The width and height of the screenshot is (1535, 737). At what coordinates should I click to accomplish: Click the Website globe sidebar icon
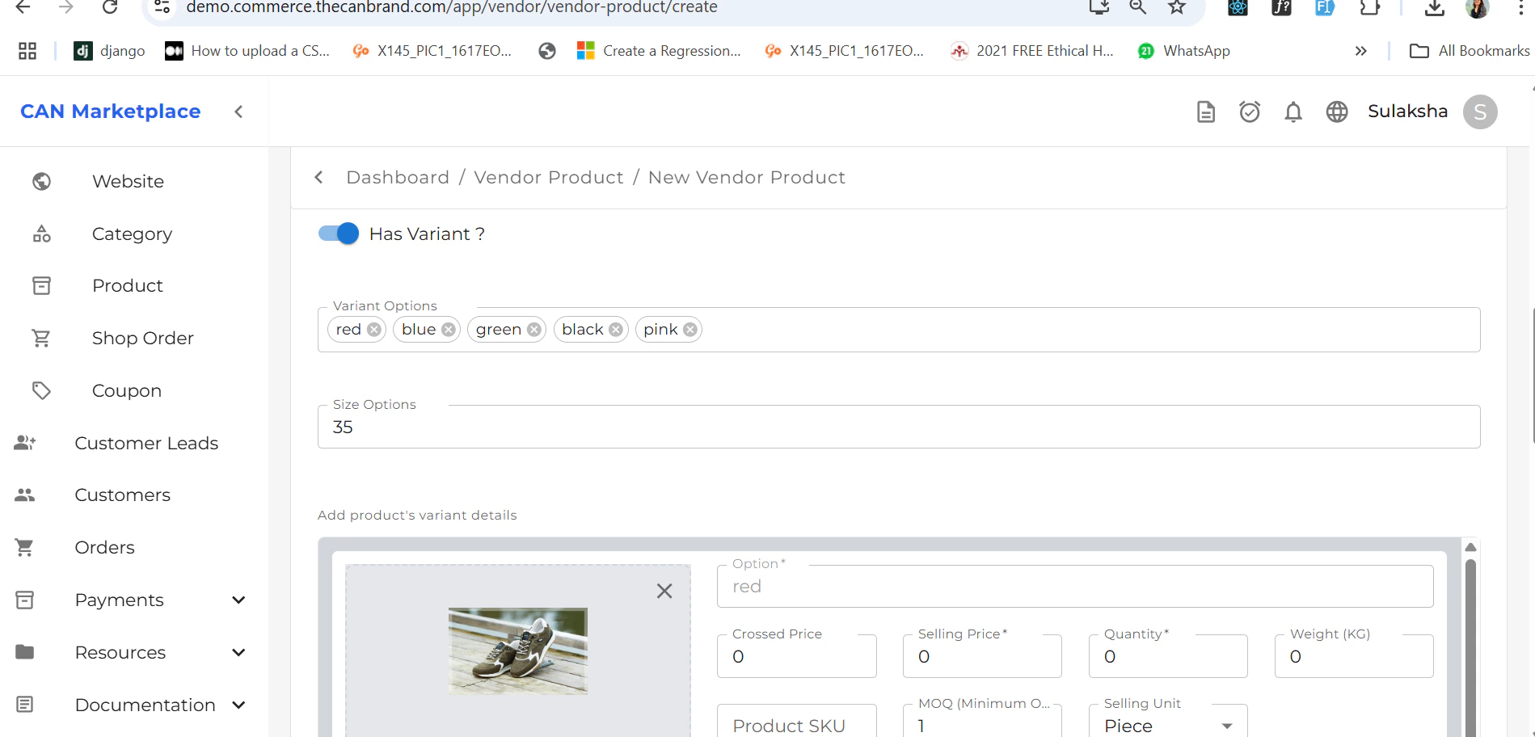41,181
